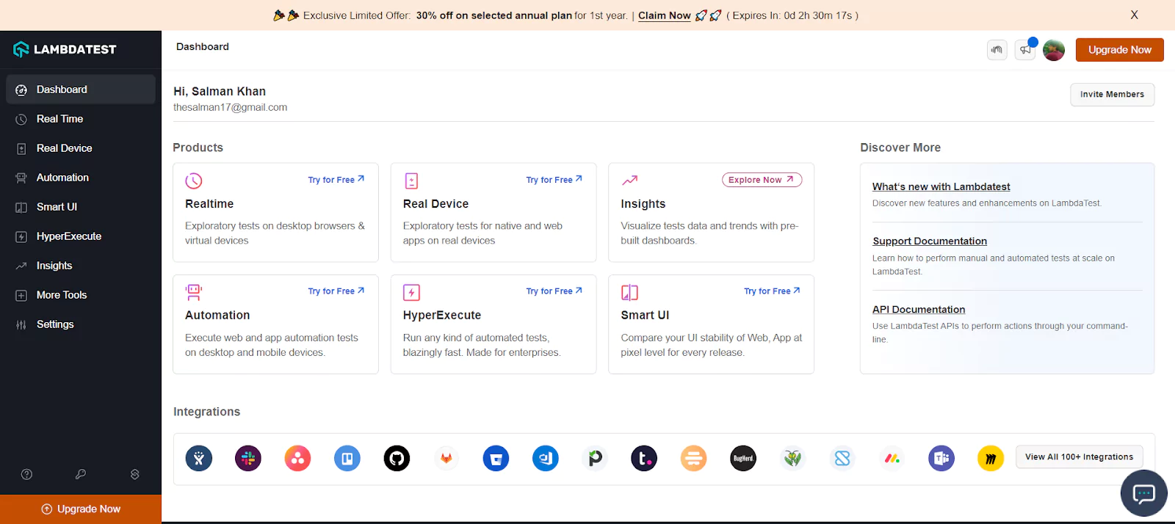
Task: Click the HyperExecute card title
Action: (x=442, y=316)
